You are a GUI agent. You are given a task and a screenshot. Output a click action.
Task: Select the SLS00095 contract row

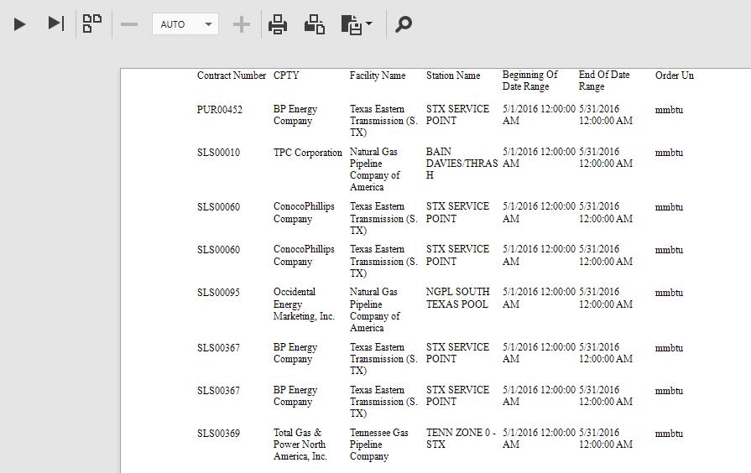coord(218,293)
